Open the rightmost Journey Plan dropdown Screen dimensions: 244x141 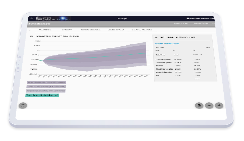pos(202,24)
